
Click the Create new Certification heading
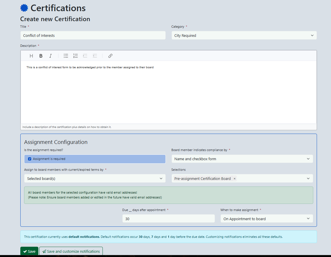click(x=55, y=19)
